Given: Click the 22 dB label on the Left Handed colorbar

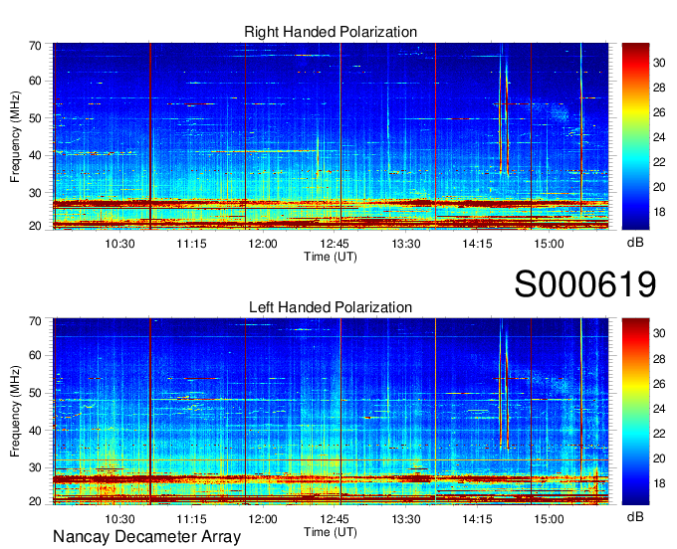Looking at the screenshot, I should (659, 434).
